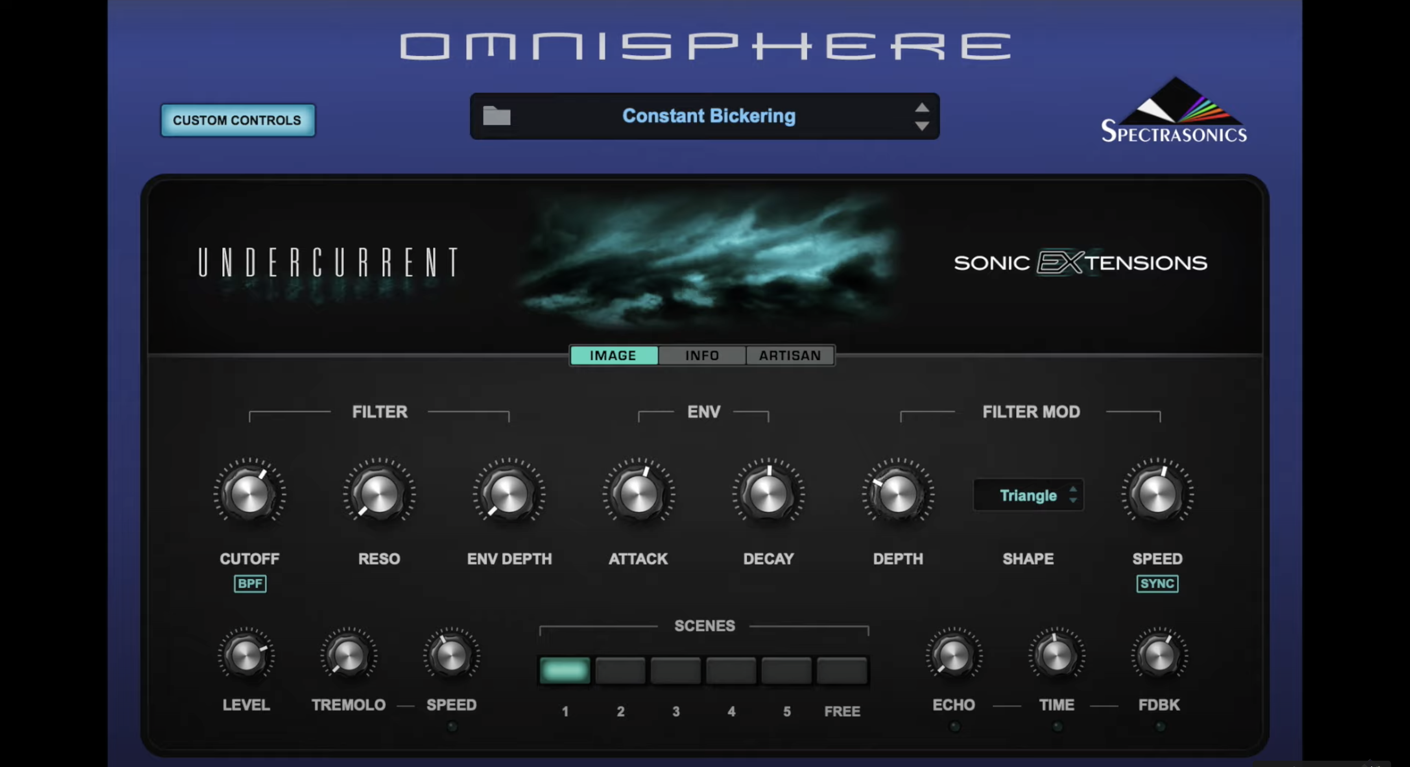
Task: Click the Tremolo Speed knob
Action: tap(452, 655)
